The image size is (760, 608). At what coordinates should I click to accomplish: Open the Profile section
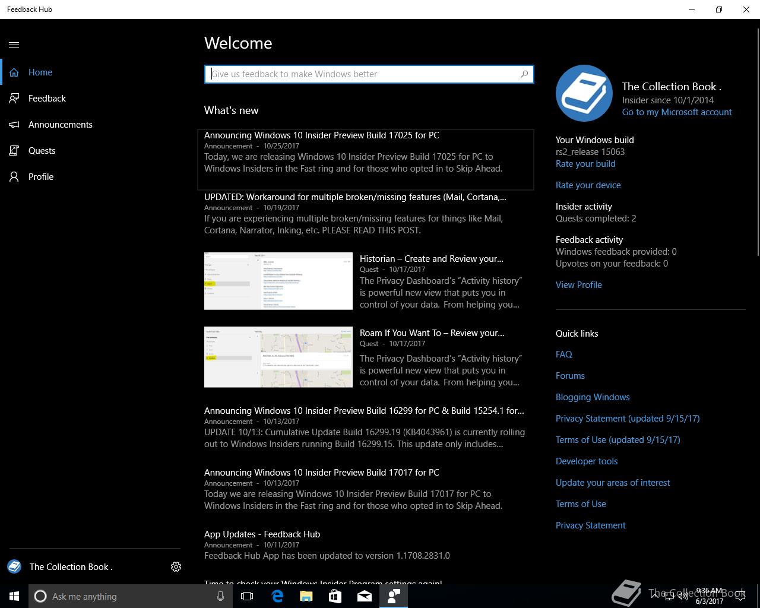click(x=95, y=177)
